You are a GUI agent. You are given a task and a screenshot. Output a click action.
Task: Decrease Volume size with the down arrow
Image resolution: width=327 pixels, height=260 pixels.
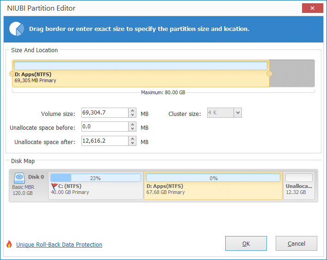coord(132,115)
